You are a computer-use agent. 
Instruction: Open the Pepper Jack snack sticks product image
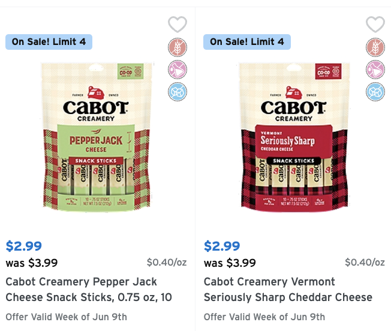coord(96,137)
